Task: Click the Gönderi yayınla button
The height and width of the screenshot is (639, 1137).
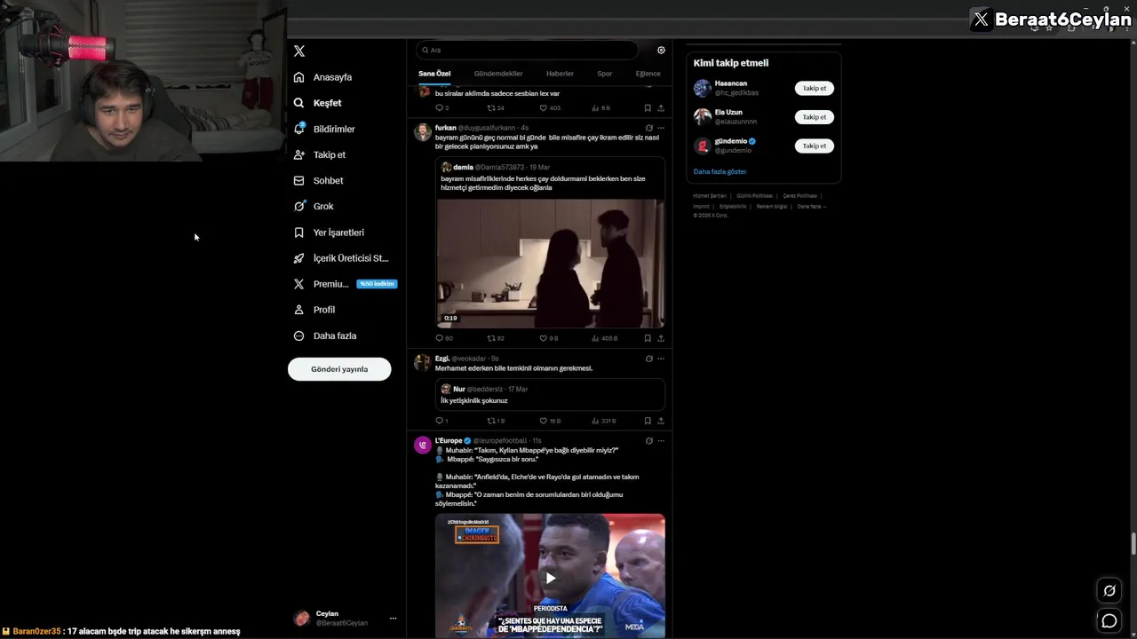Action: coord(339,369)
